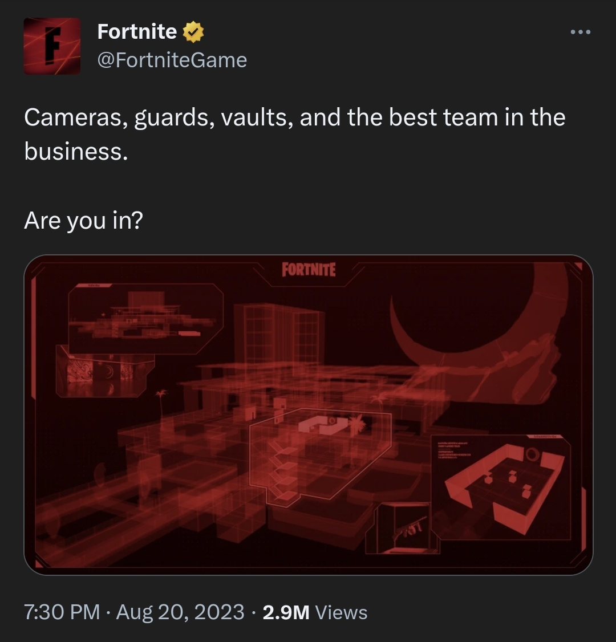
Task: Select the "Are you in?" text line
Action: point(83,220)
